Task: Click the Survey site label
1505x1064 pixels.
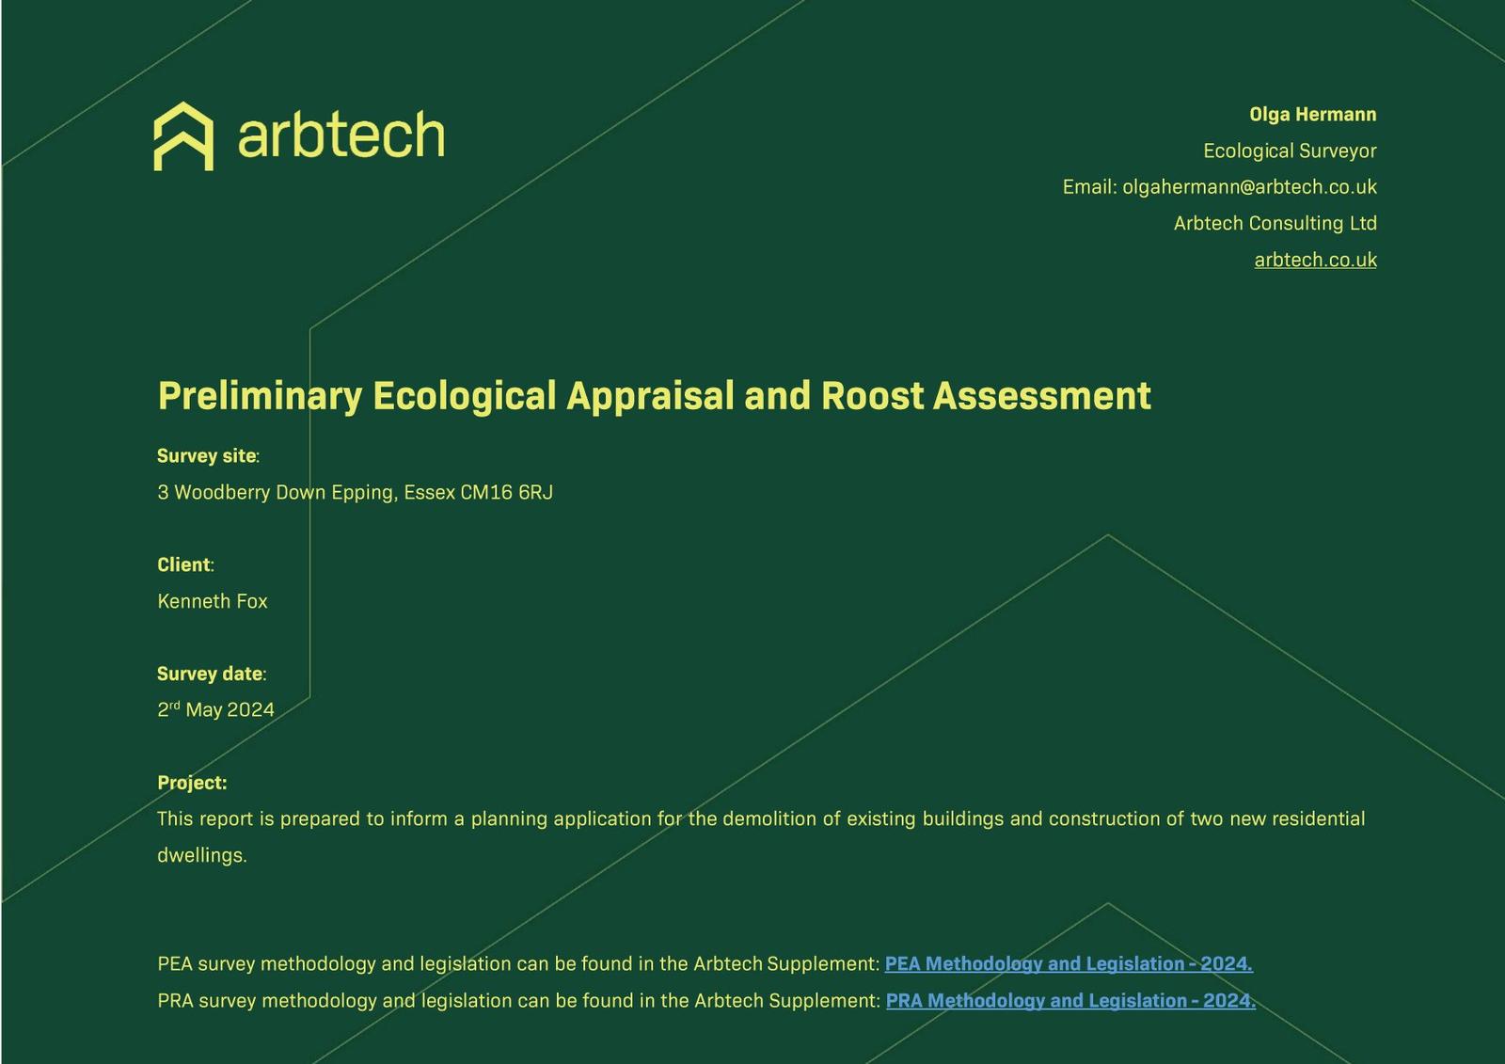Action: point(207,456)
